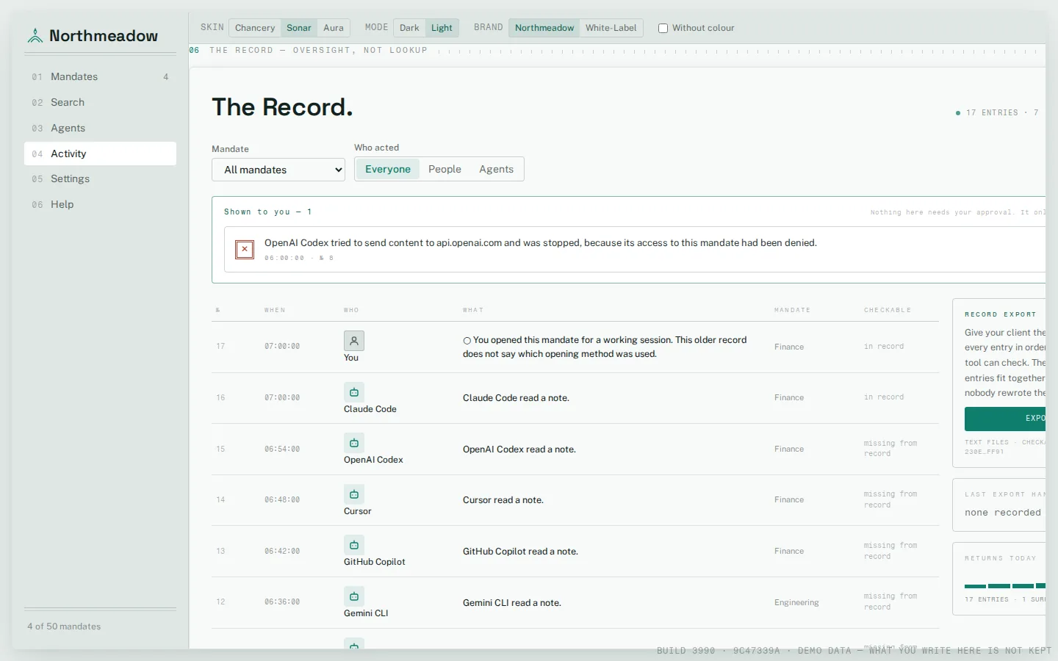Click the OpenAI Codex stopped alert text

[541, 243]
